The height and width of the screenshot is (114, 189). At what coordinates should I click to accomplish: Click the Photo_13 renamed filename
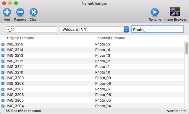click(x=103, y=56)
